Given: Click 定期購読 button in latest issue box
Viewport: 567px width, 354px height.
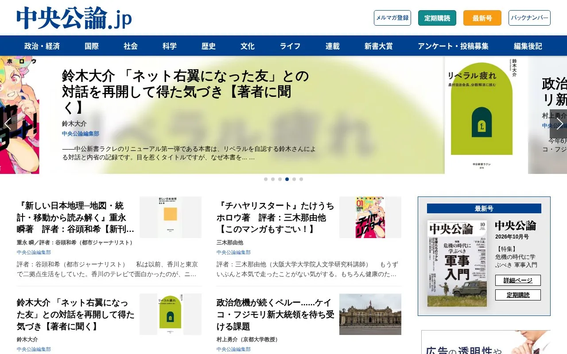Looking at the screenshot, I should (x=518, y=295).
